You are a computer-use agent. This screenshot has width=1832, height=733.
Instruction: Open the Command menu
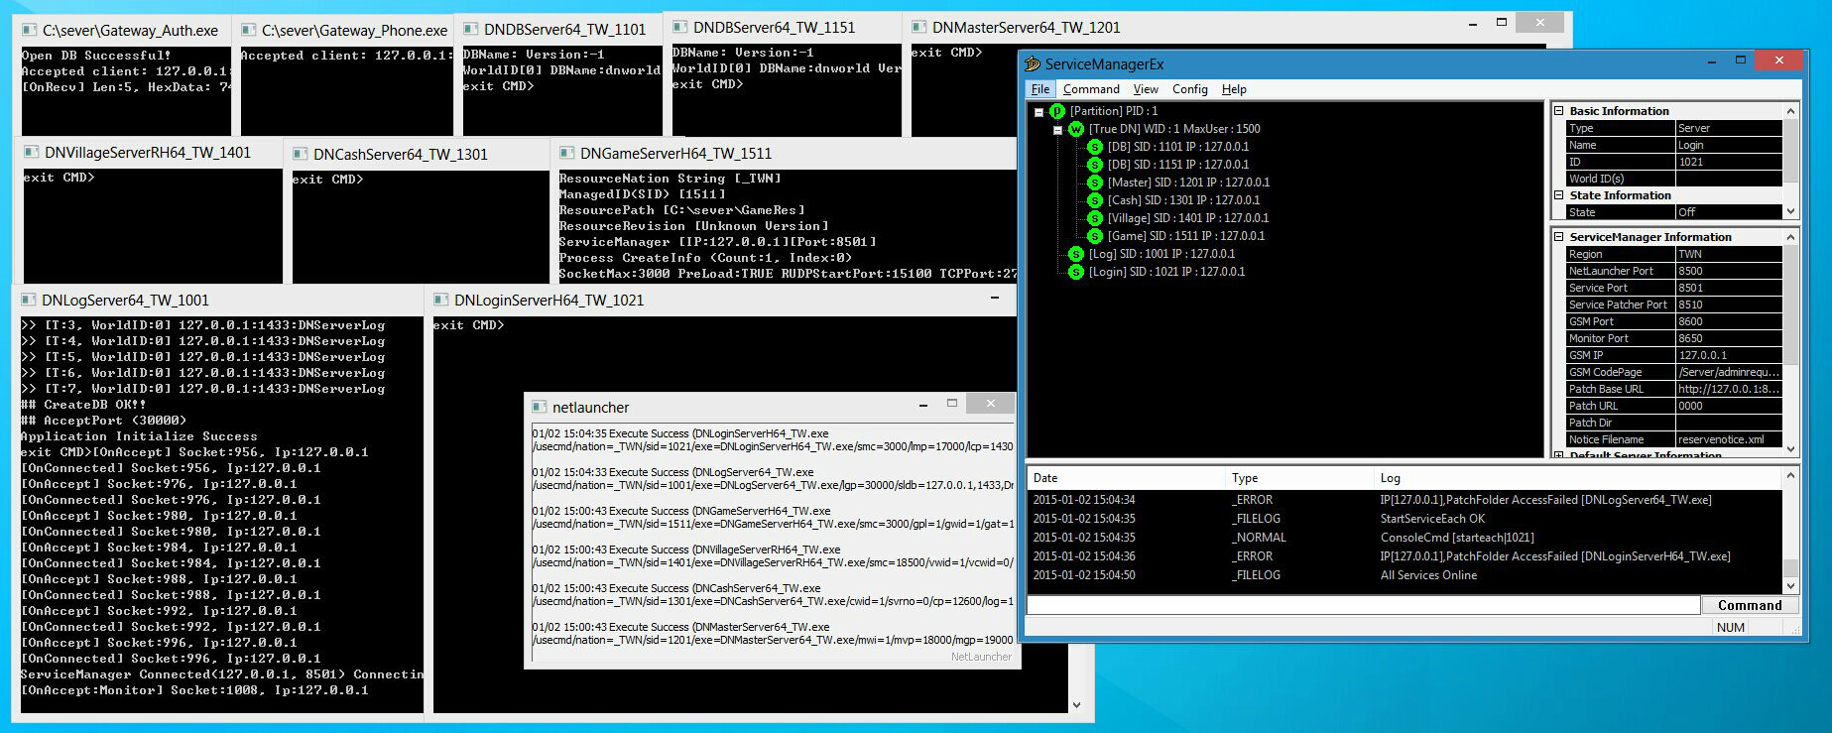coord(1090,89)
